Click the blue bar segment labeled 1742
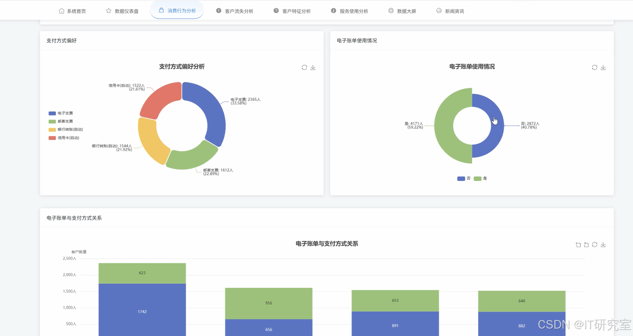This screenshot has width=633, height=336. coord(142,310)
